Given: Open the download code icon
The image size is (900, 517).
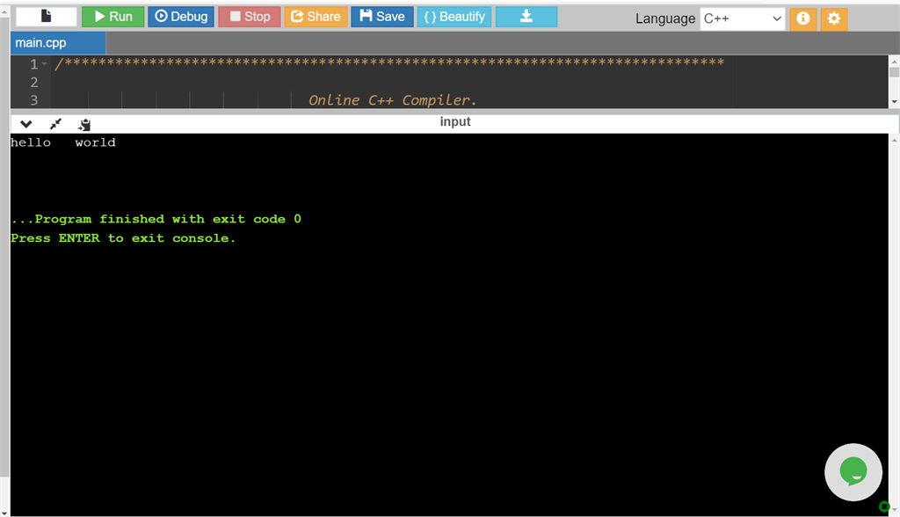Looking at the screenshot, I should [526, 16].
